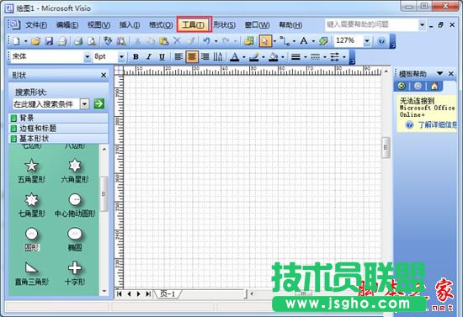The image size is (463, 317).
Task: Select the 六角星形 shape
Action: coord(75,171)
